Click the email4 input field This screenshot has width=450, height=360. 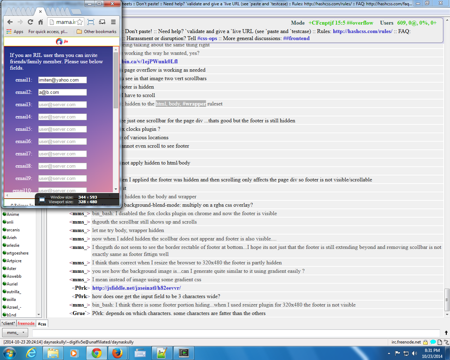pos(63,117)
